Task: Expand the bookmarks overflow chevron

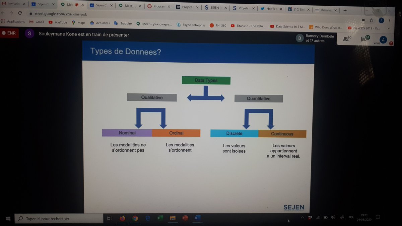Action: (389, 29)
